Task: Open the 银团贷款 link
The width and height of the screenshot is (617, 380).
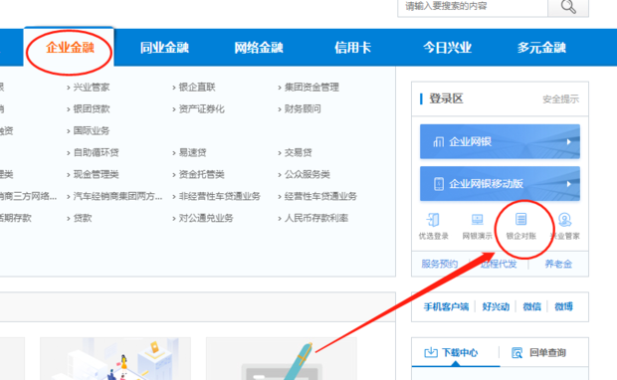Action: tap(92, 109)
